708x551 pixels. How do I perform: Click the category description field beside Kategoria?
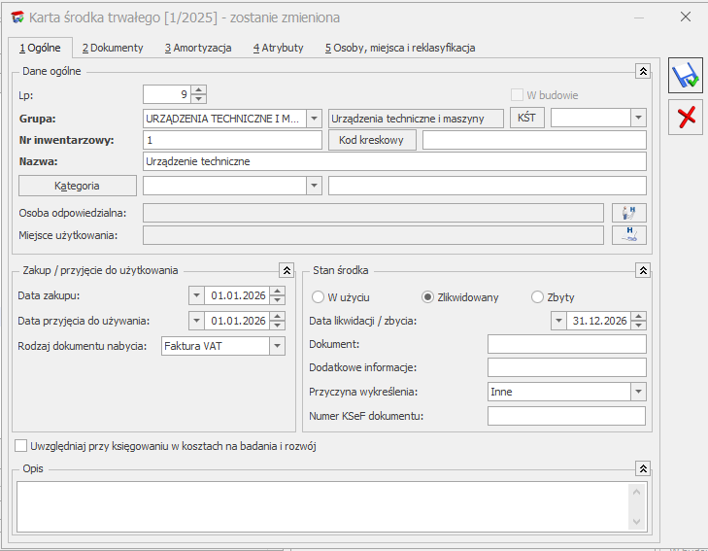click(488, 186)
